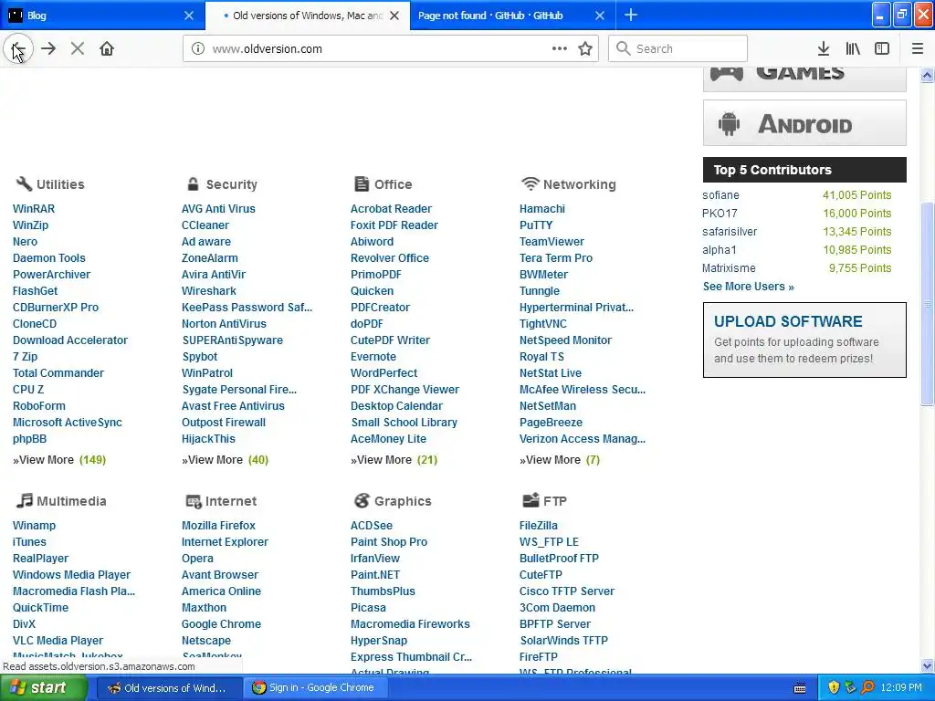Open the Paint Shop Pro link
Image resolution: width=935 pixels, height=701 pixels.
[389, 542]
